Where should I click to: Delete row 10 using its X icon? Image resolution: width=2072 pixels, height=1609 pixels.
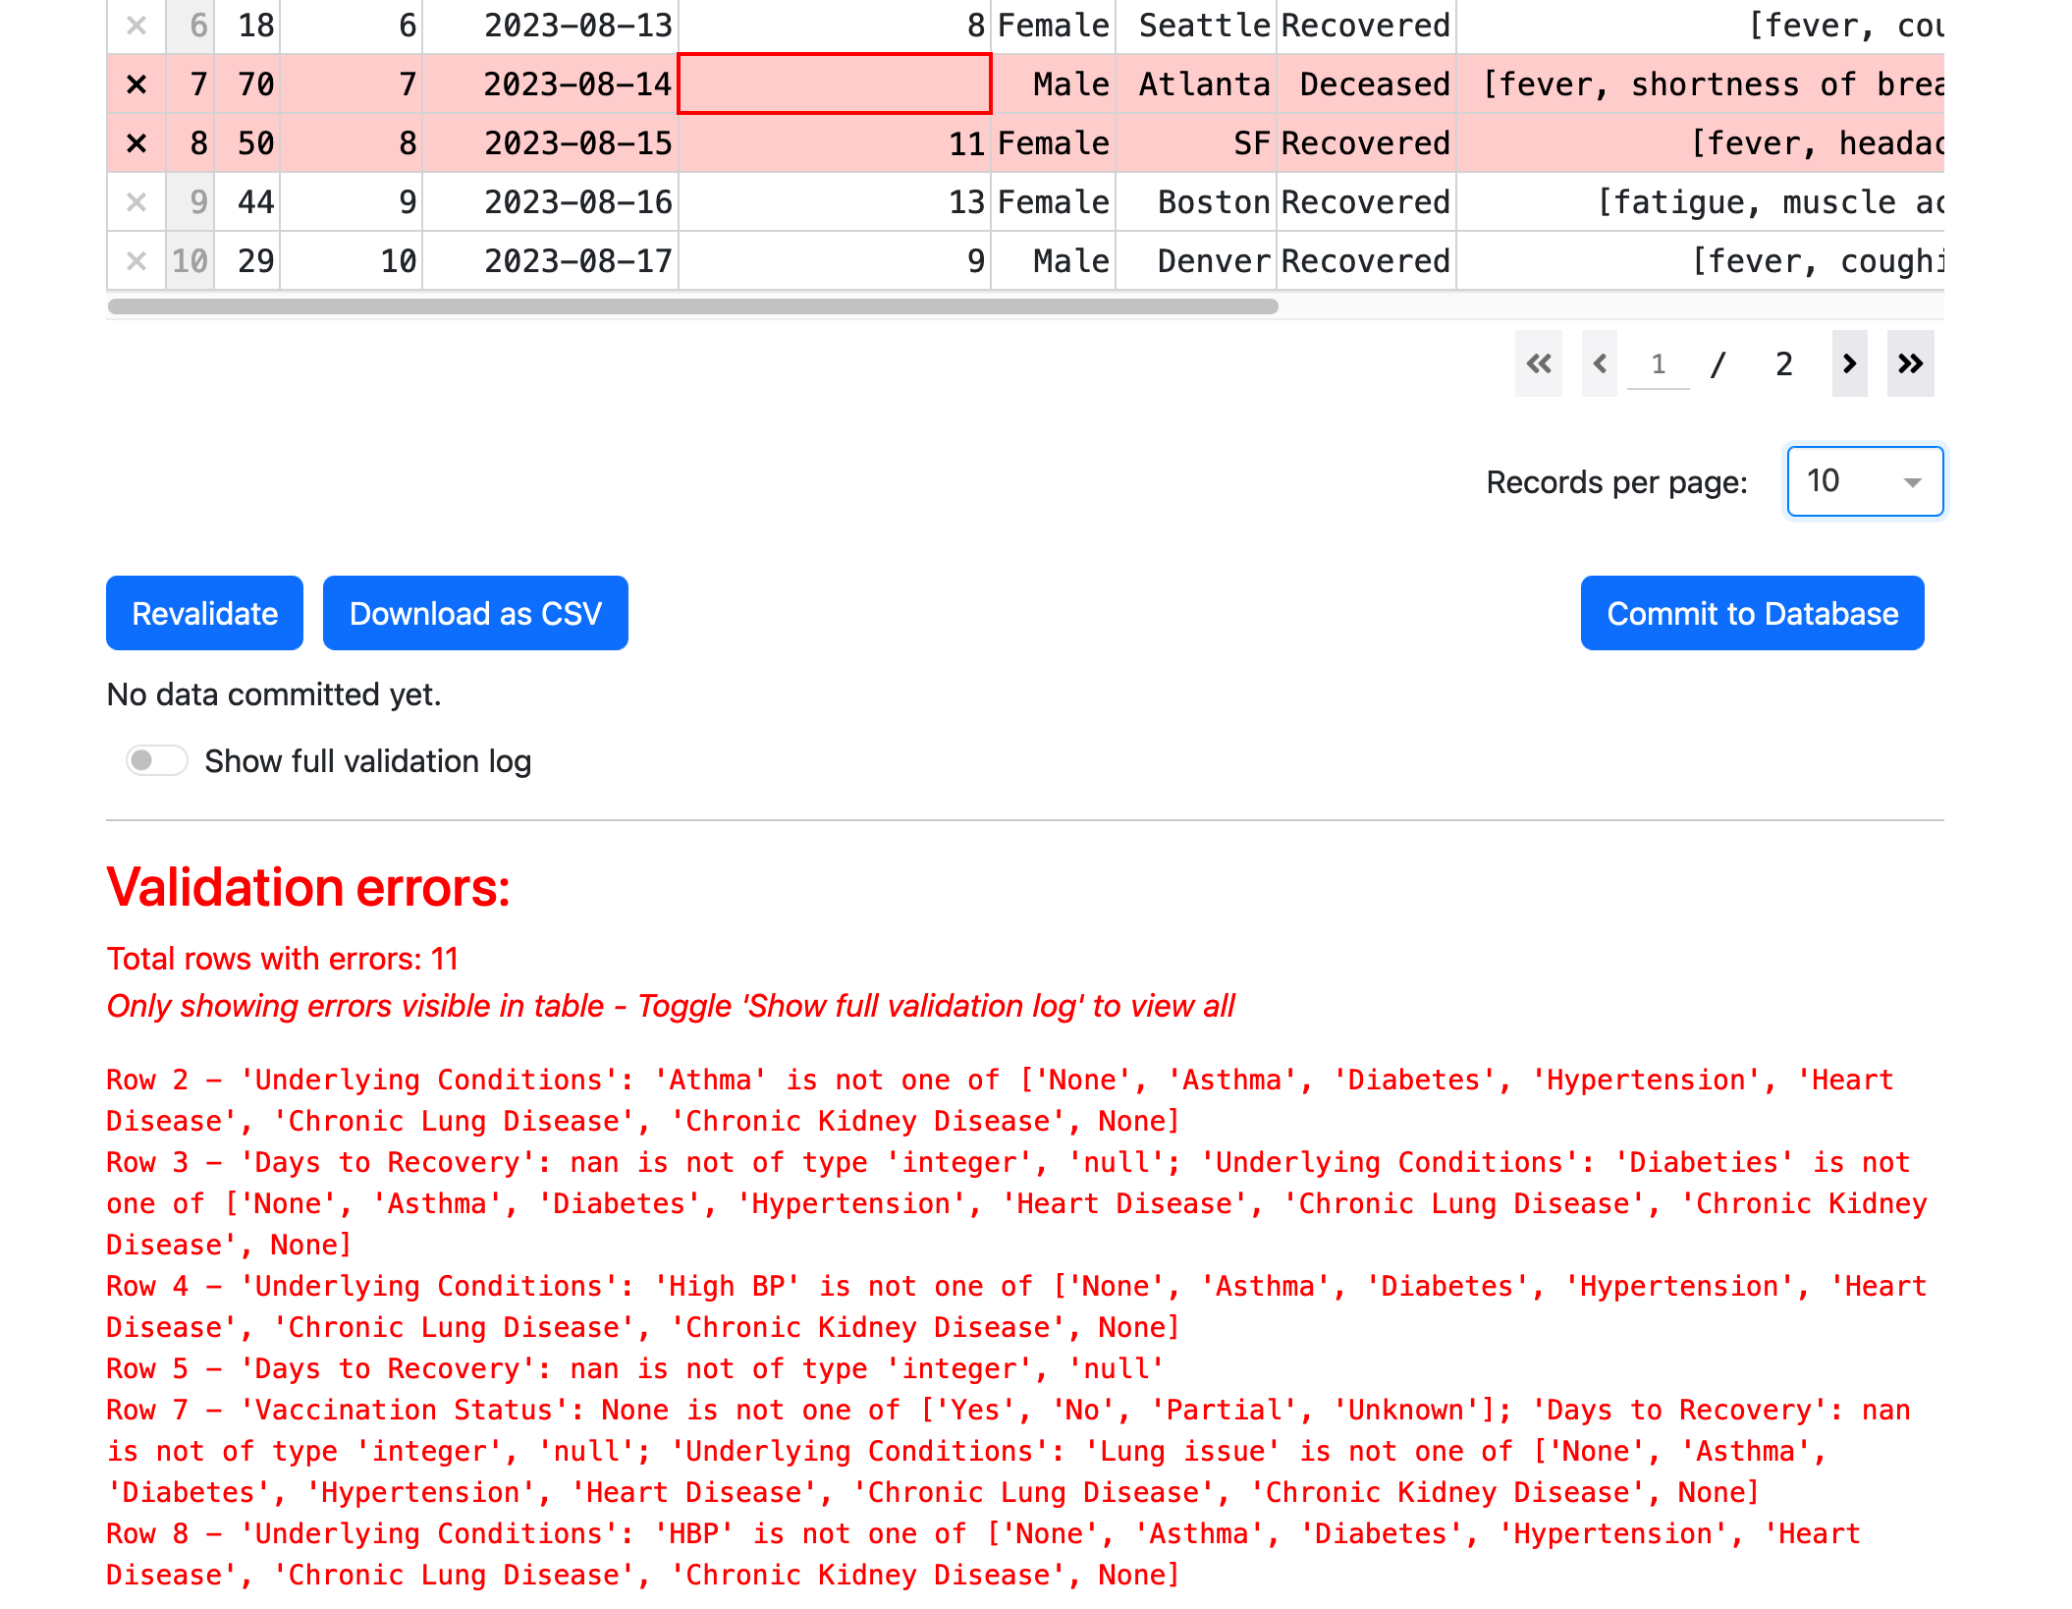136,261
